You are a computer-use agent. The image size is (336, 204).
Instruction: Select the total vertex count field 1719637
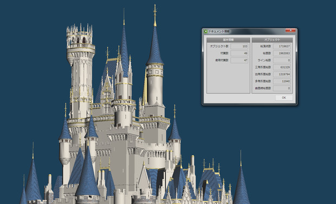(x=282, y=46)
